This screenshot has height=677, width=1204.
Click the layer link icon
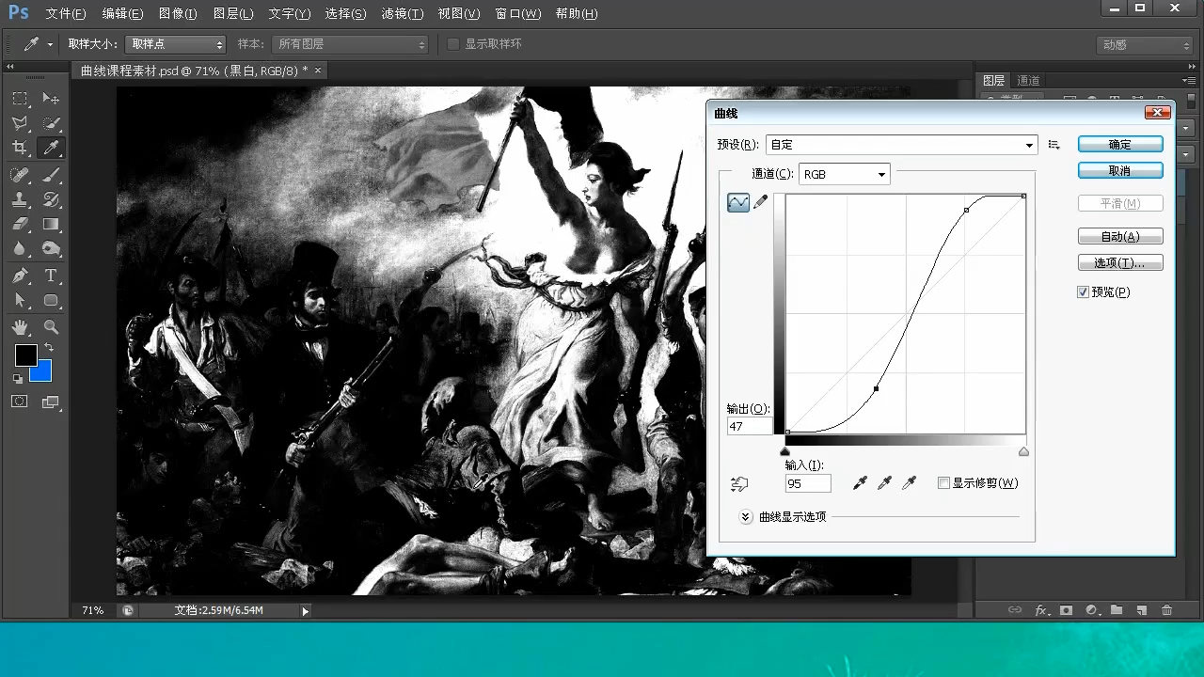click(1014, 610)
